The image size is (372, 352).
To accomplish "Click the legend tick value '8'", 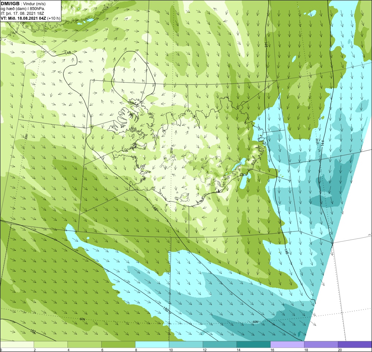I will [136, 350].
